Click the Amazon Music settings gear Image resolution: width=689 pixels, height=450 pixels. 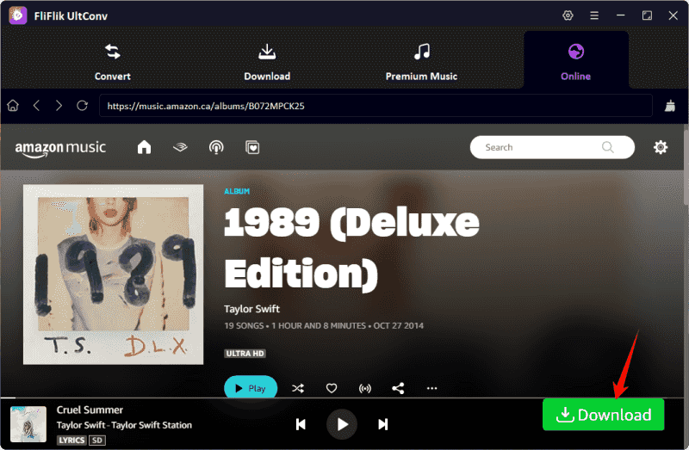[x=661, y=147]
